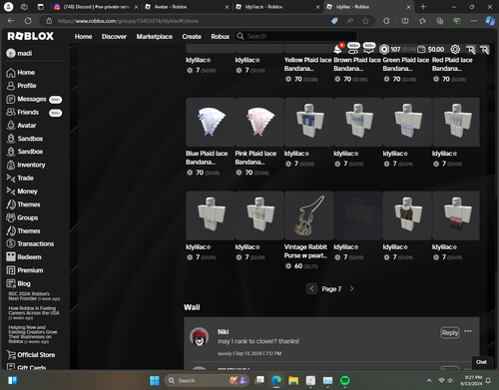The width and height of the screenshot is (499, 390).
Task: Open the notifications bell in Roblox header
Action: click(x=337, y=49)
